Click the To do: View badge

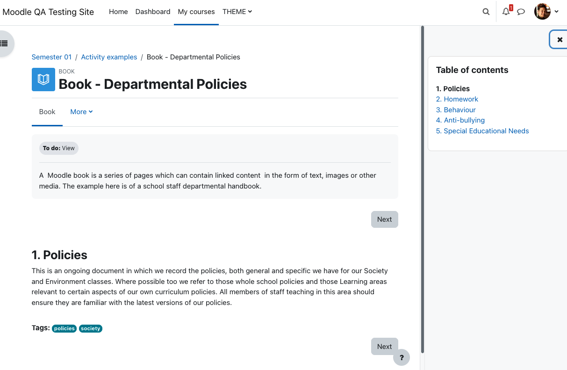tap(59, 148)
